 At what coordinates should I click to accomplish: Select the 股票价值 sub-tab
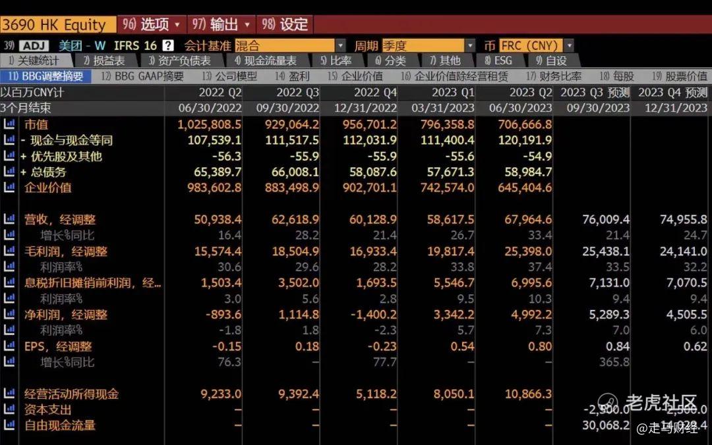pyautogui.click(x=680, y=76)
